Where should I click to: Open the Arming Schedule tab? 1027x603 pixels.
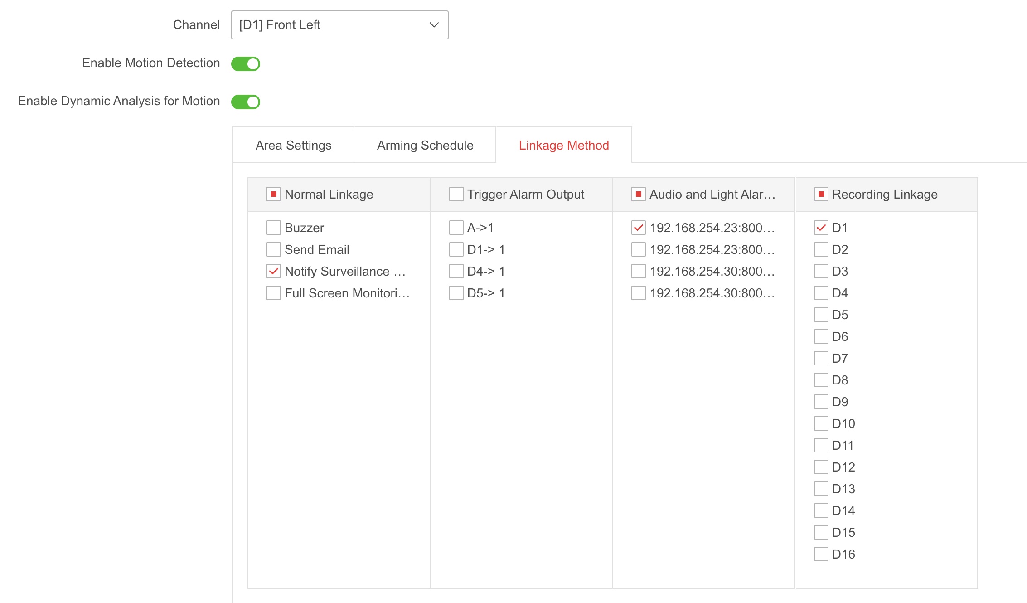click(425, 145)
